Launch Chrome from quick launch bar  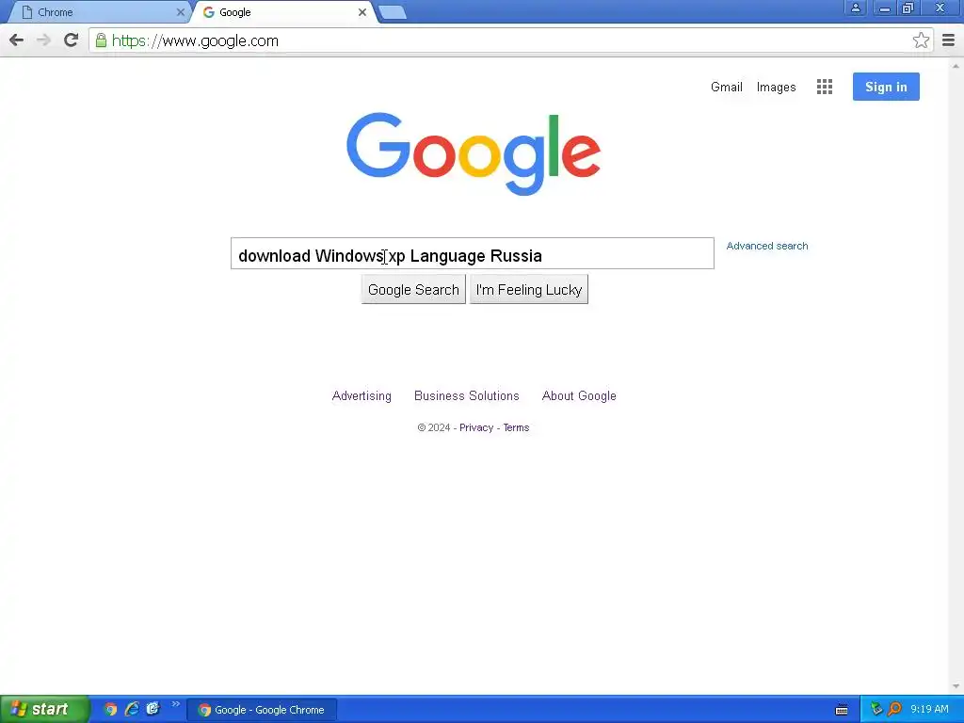[110, 709]
